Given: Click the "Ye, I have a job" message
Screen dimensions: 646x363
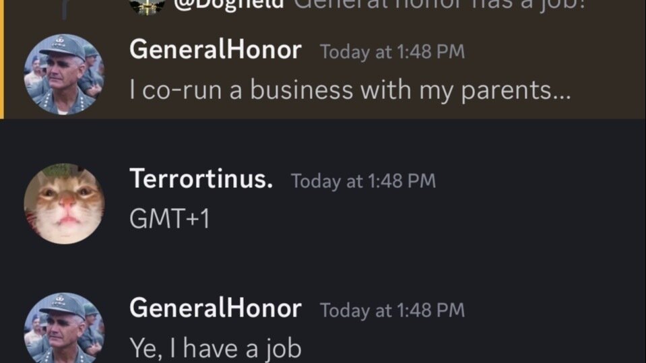Looking at the screenshot, I should click(x=215, y=348).
